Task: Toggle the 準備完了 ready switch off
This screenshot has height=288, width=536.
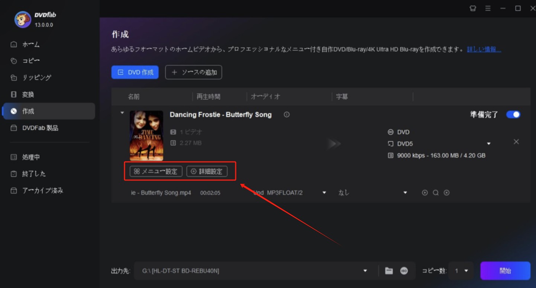Action: coord(513,115)
